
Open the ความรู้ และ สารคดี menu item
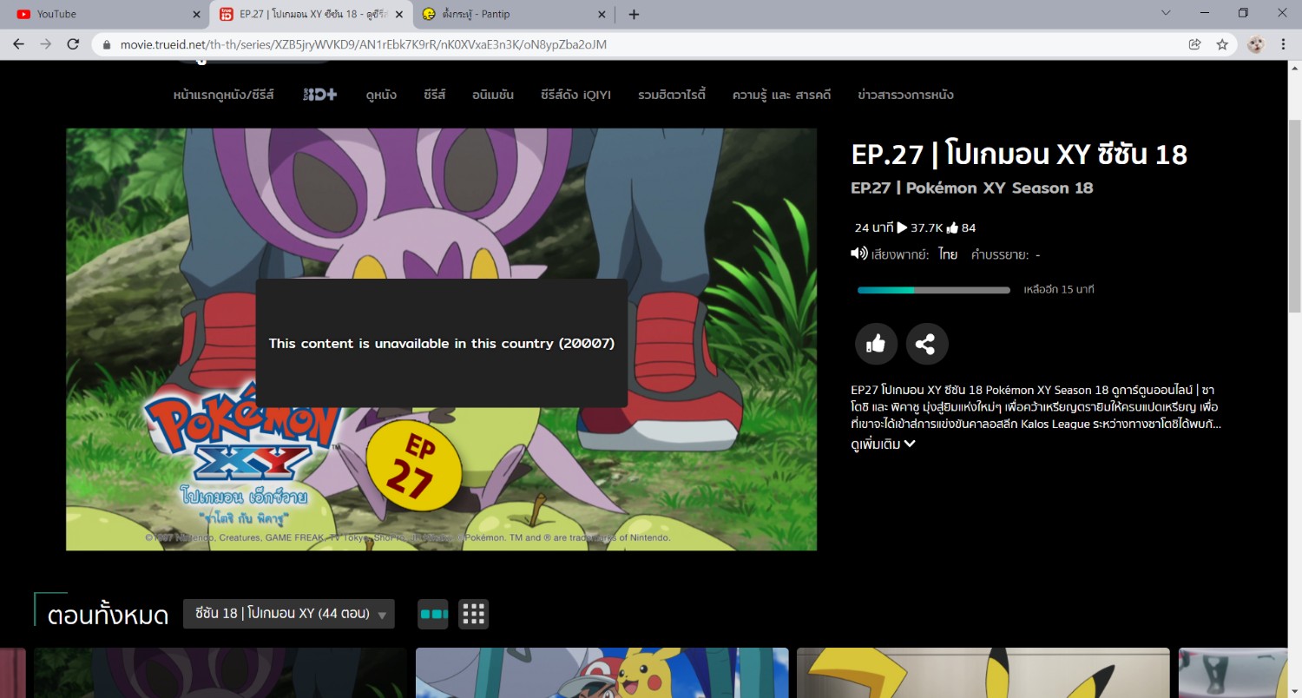tap(781, 95)
